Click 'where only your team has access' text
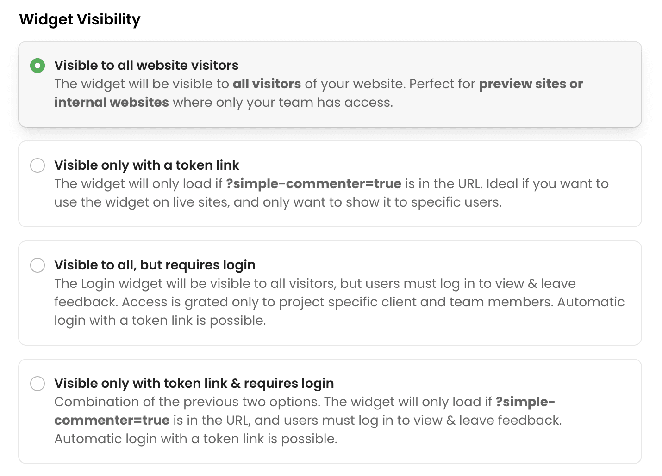The image size is (662, 476). pyautogui.click(x=282, y=103)
